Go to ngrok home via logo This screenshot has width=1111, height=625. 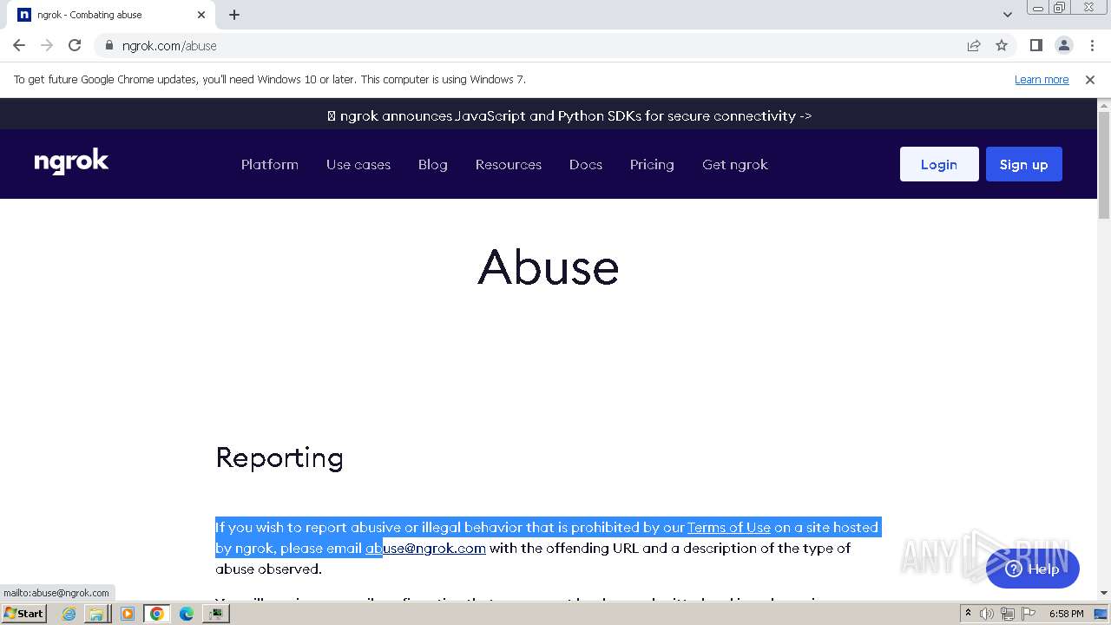(71, 162)
